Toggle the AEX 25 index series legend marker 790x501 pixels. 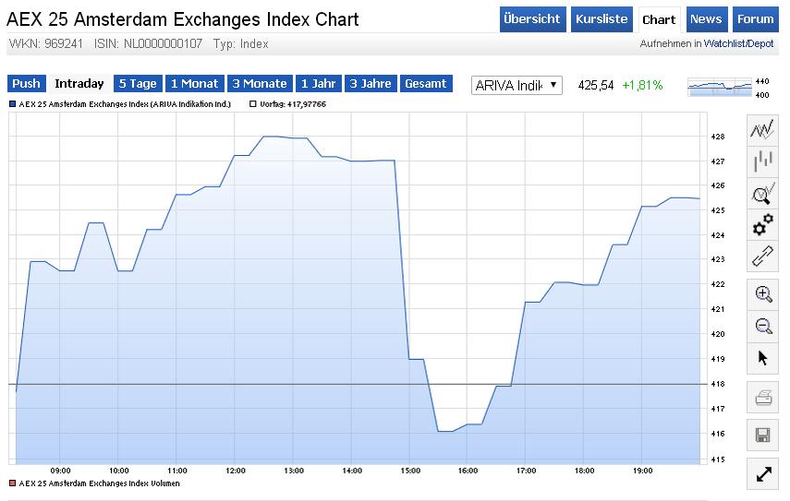pyautogui.click(x=12, y=104)
